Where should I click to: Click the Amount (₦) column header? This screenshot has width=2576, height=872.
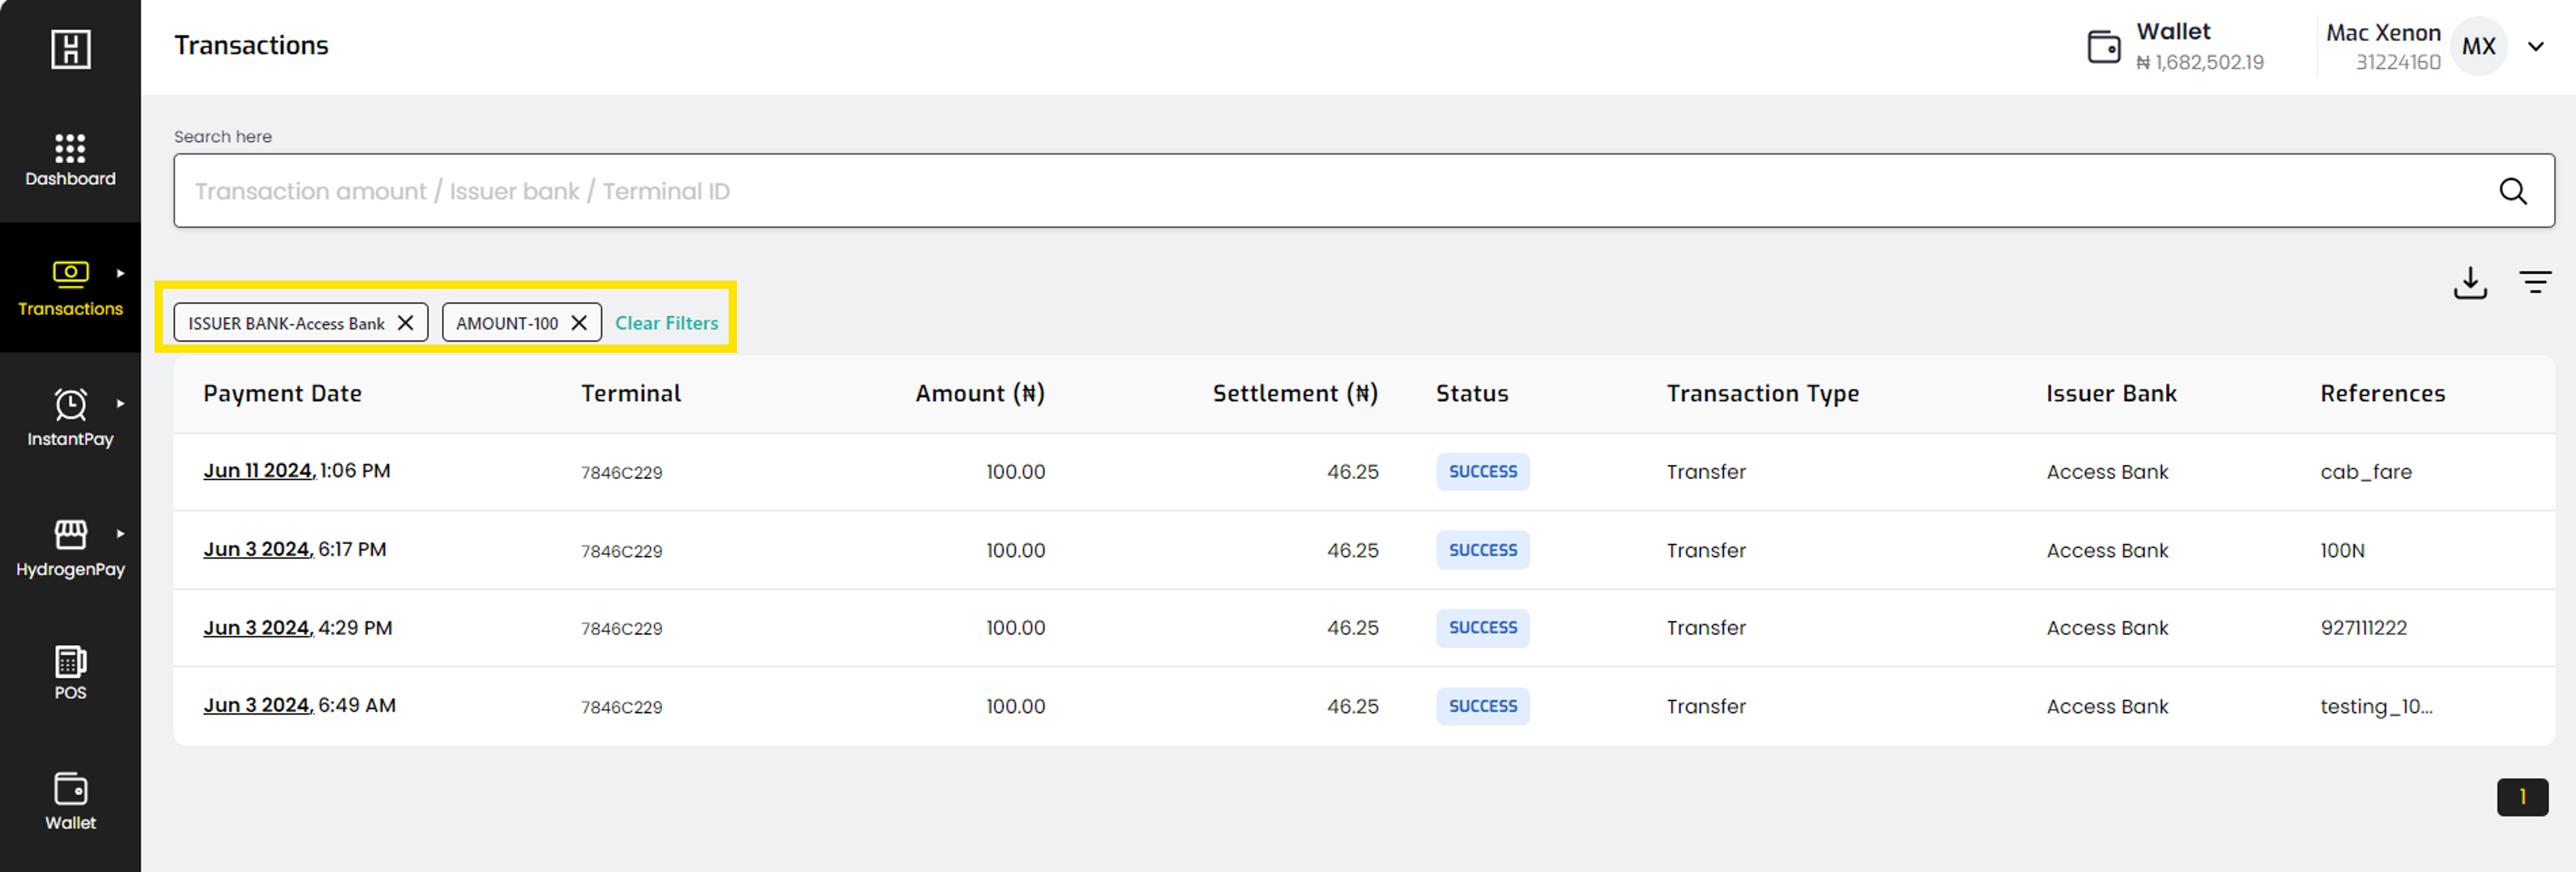click(x=980, y=394)
